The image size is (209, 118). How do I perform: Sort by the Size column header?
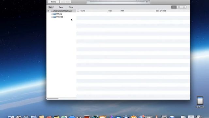[110, 11]
